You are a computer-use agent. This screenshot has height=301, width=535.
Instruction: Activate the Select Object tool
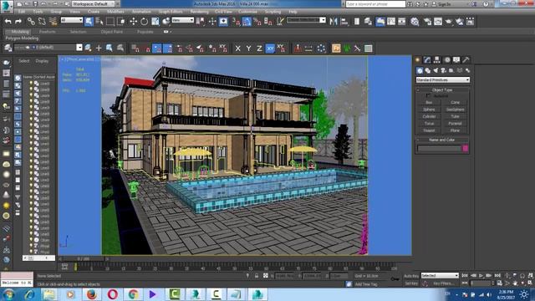pos(89,22)
